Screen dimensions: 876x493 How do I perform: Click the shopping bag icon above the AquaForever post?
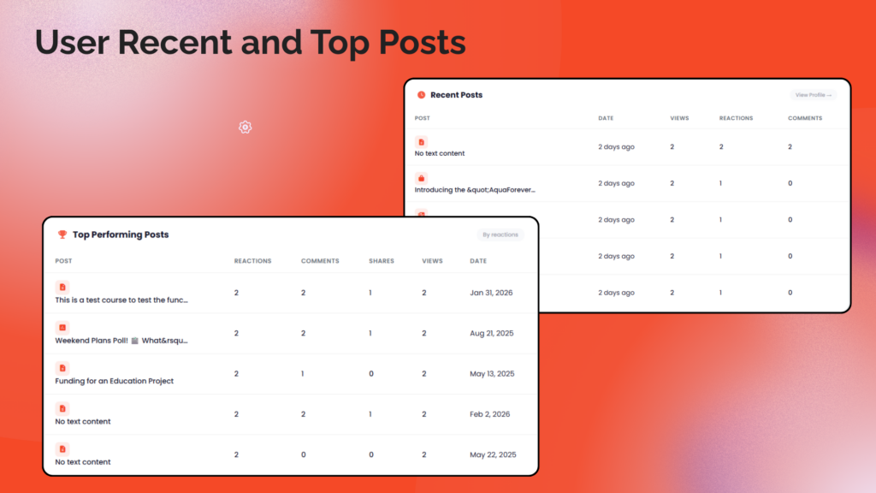[421, 178]
